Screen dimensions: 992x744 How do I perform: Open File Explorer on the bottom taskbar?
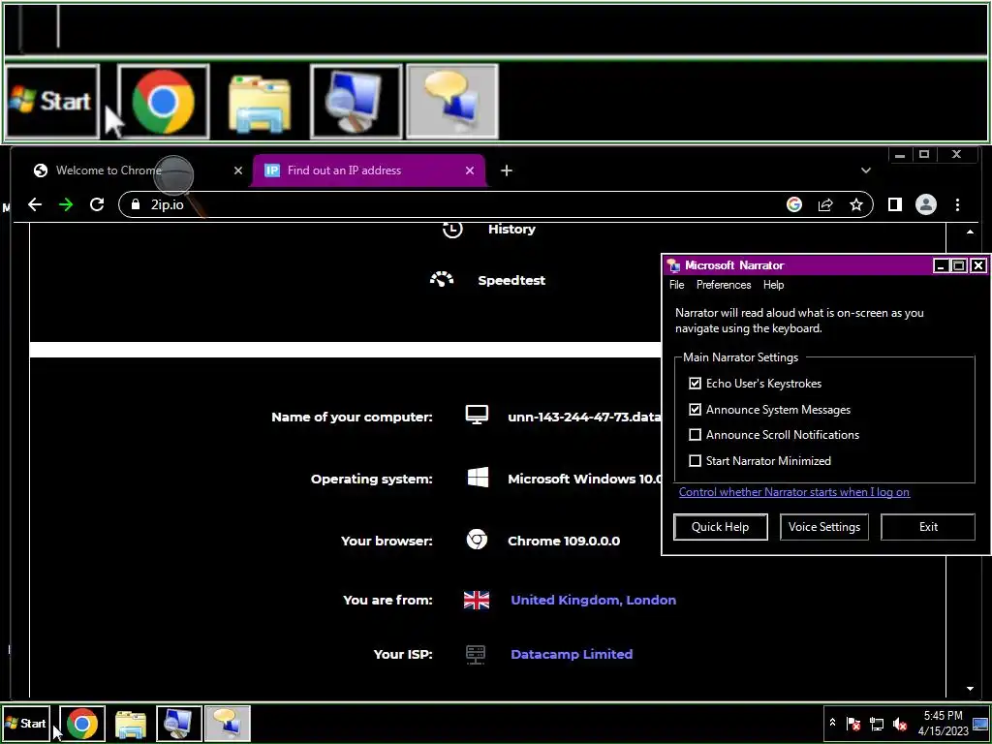pos(131,725)
